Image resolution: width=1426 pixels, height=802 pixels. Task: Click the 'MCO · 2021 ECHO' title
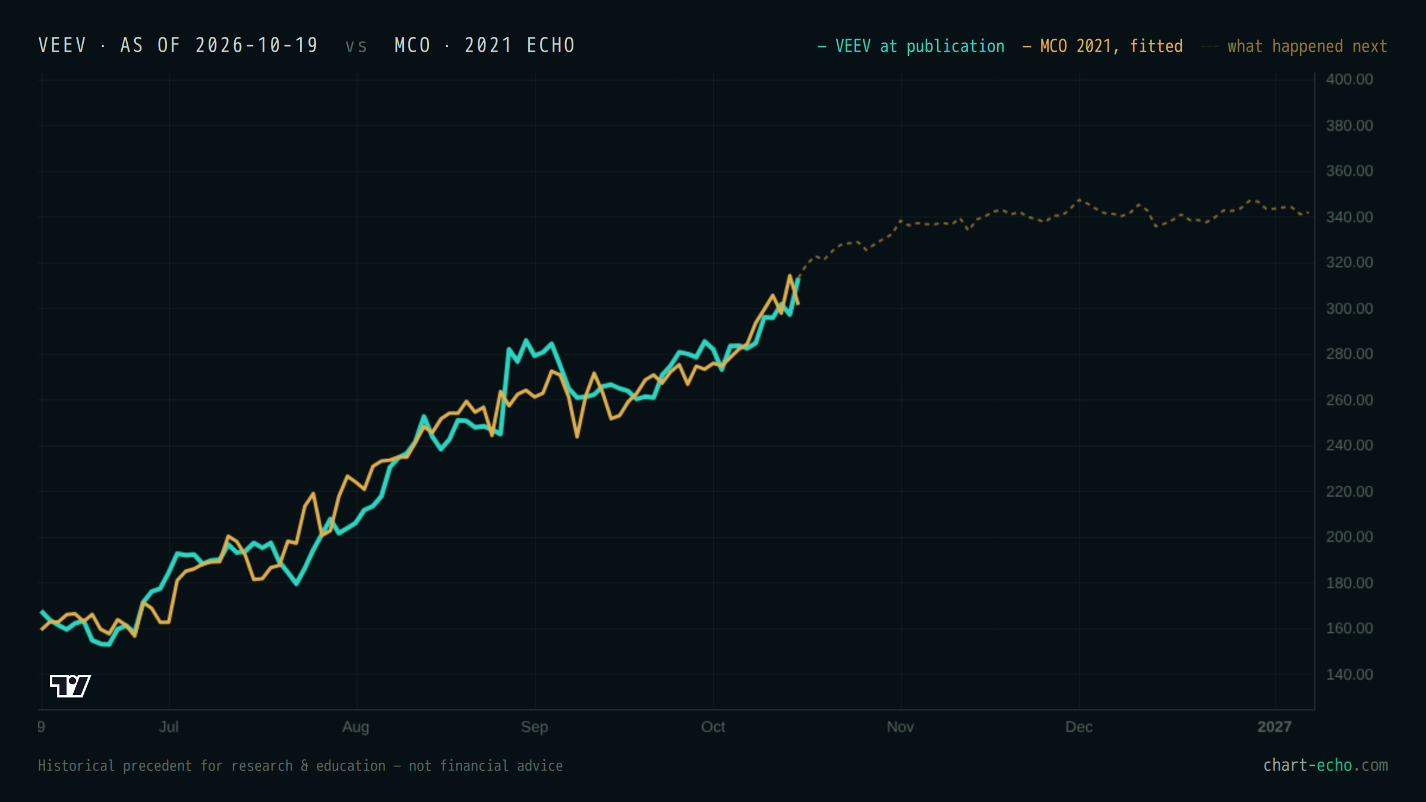coord(485,45)
